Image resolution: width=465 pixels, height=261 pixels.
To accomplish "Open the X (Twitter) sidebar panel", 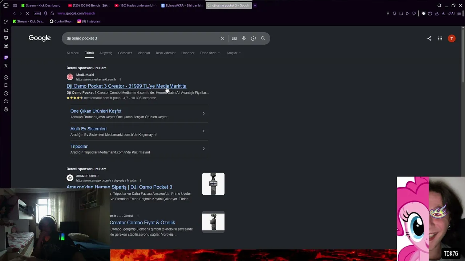I will [6, 66].
